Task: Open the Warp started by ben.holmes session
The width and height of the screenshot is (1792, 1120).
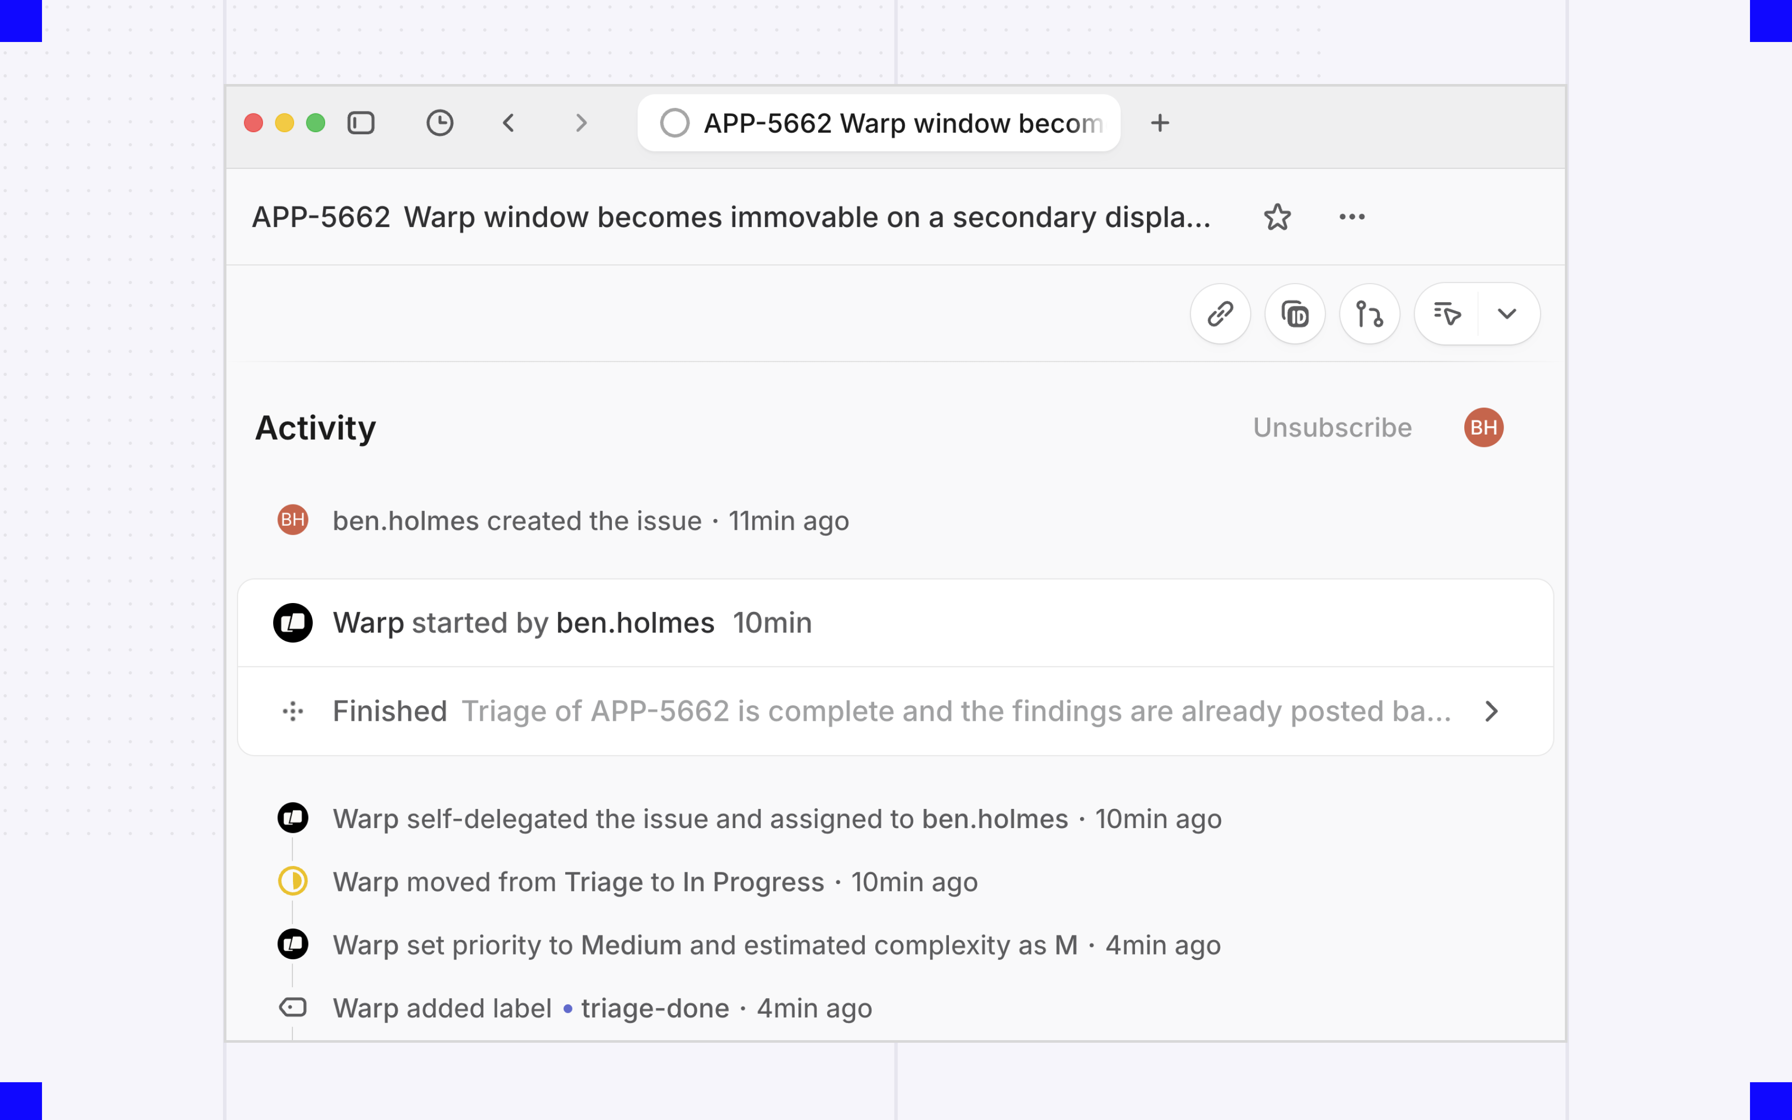Action: tap(895, 623)
